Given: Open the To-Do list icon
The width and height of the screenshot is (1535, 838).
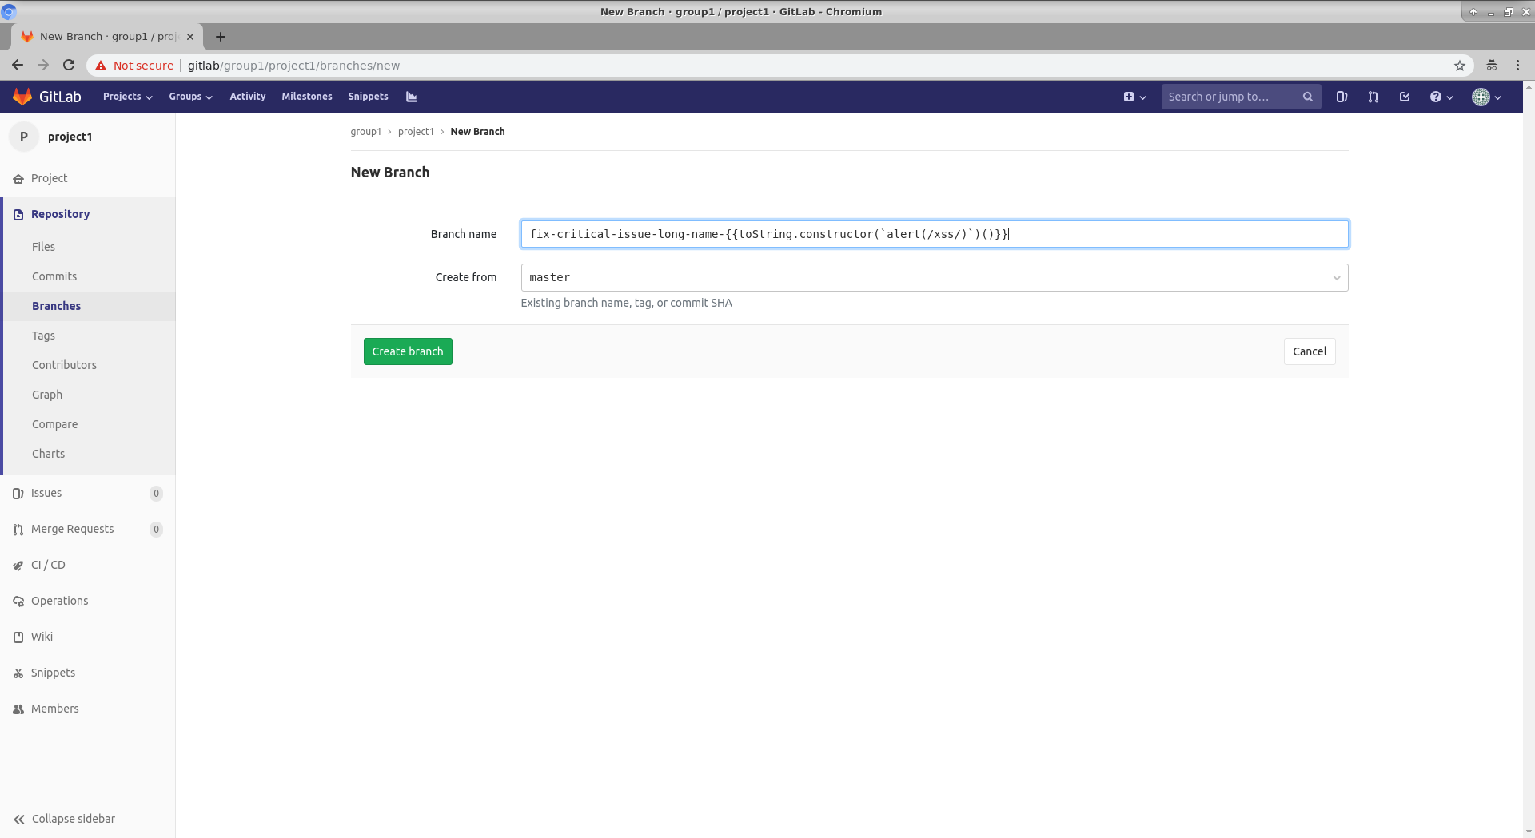Looking at the screenshot, I should pyautogui.click(x=1405, y=97).
